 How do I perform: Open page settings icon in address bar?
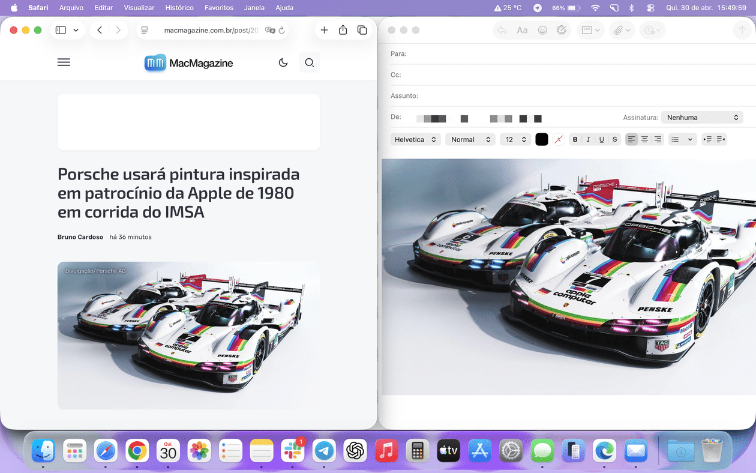[145, 30]
